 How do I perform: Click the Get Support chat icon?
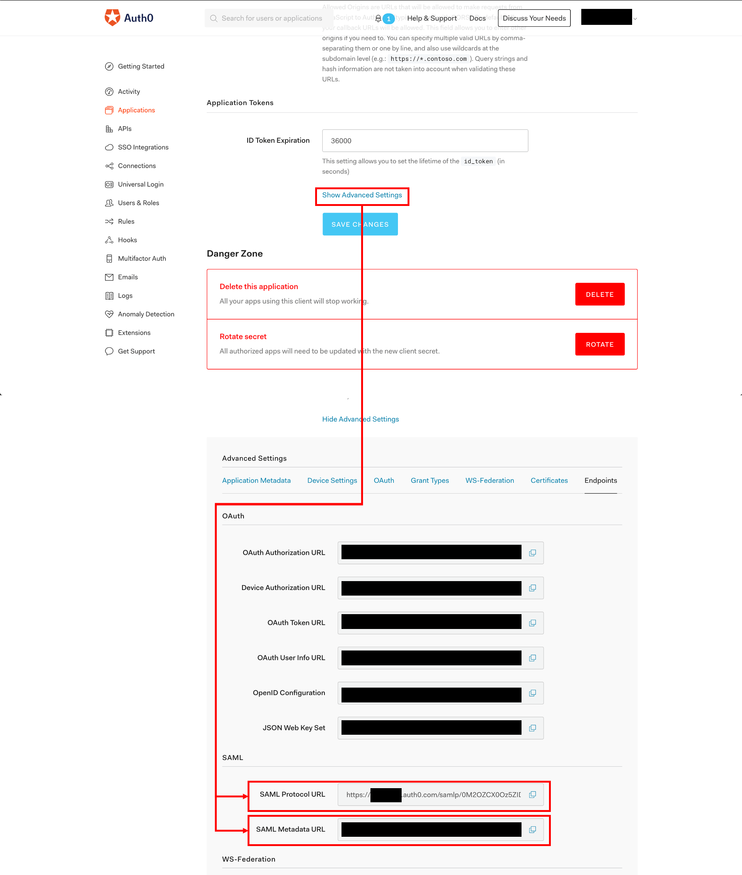click(109, 351)
